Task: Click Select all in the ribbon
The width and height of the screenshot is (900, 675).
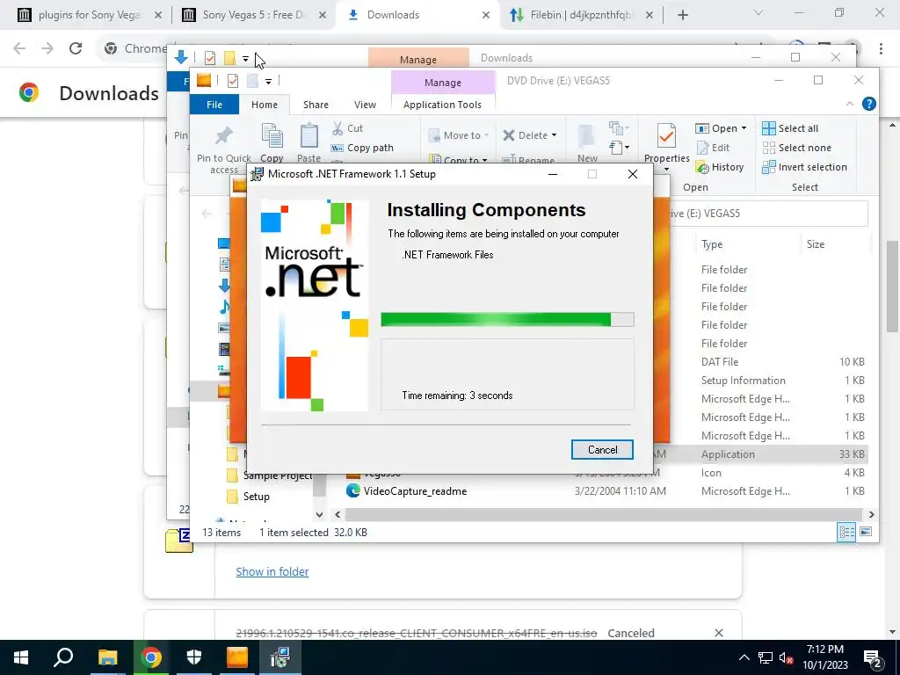Action: point(790,128)
